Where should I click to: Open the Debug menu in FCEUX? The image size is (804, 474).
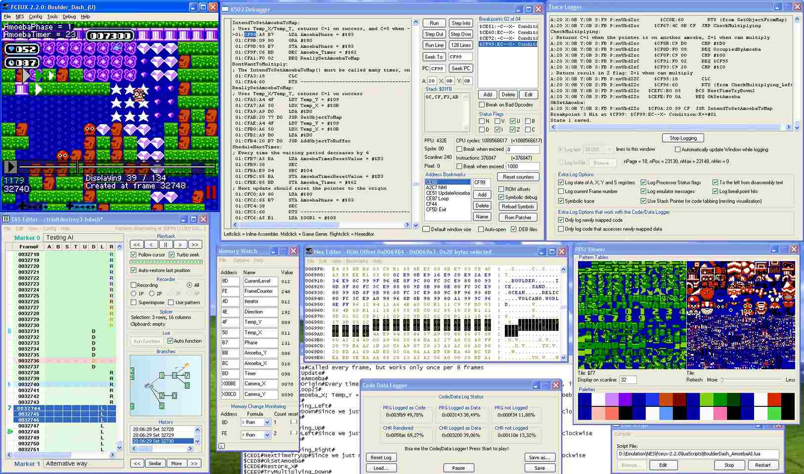[x=69, y=17]
